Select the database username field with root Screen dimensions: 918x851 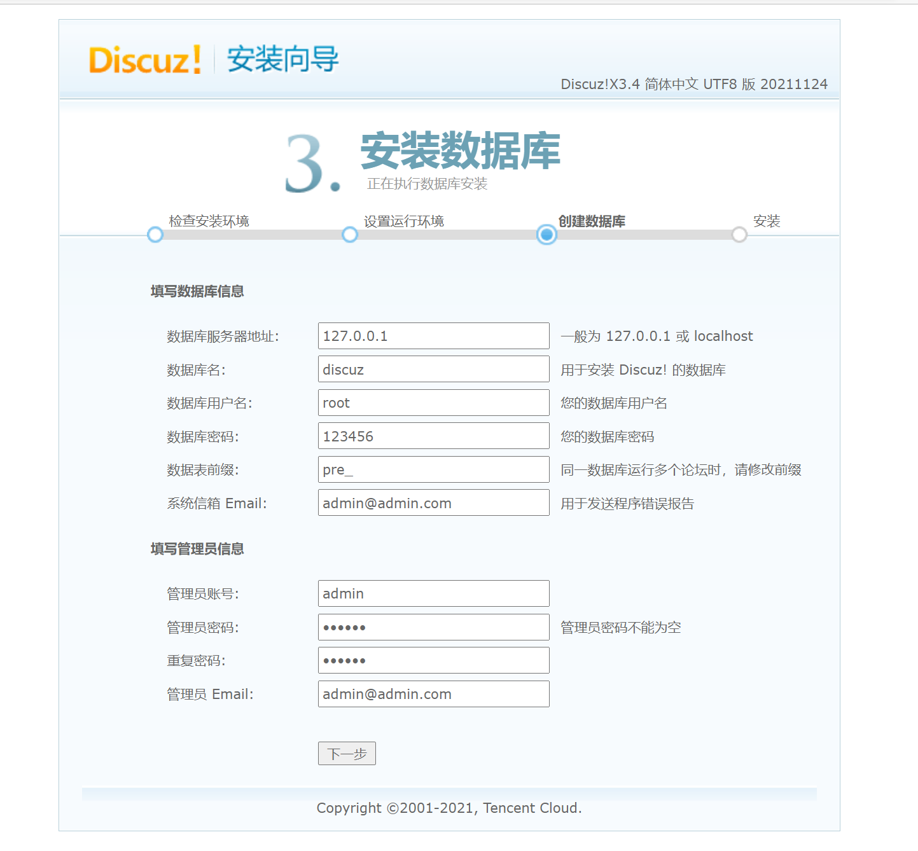(434, 403)
